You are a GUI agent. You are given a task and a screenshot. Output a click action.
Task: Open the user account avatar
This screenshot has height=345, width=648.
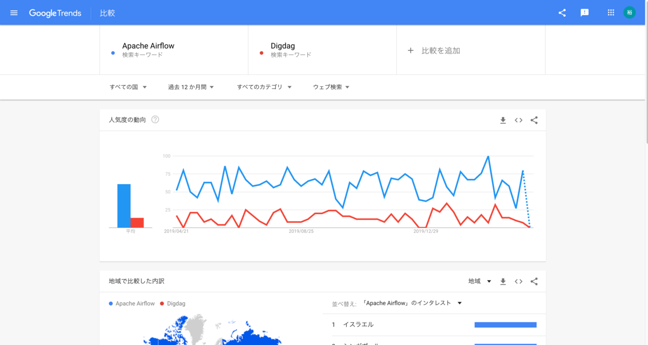(630, 12)
